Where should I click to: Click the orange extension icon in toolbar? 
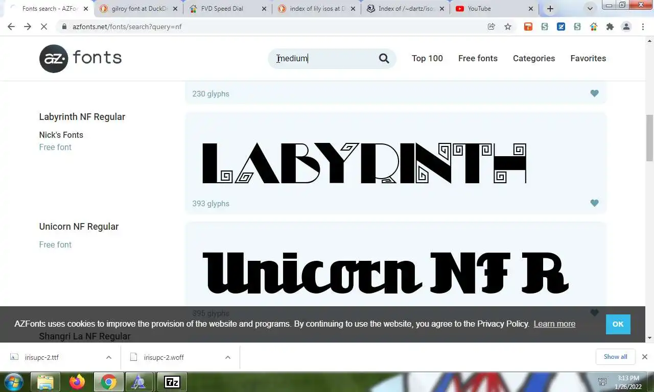click(x=528, y=27)
